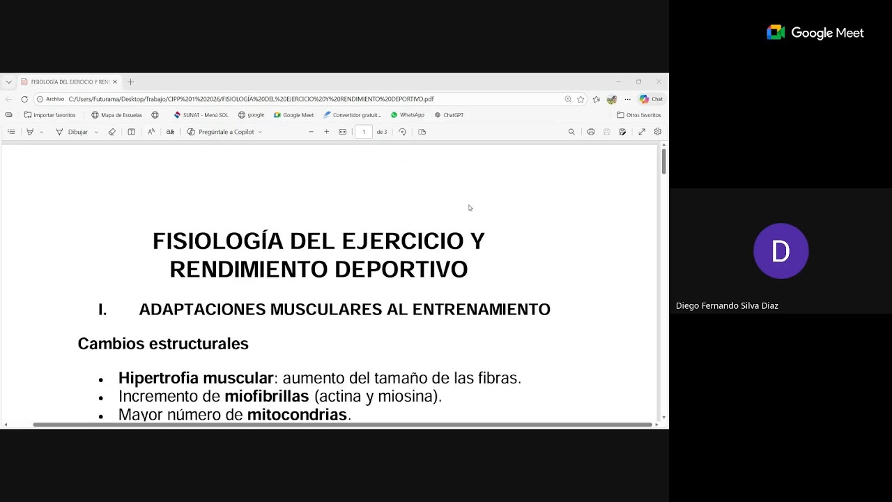
Task: Click Pregúntale a Copilot button
Action: 220,132
